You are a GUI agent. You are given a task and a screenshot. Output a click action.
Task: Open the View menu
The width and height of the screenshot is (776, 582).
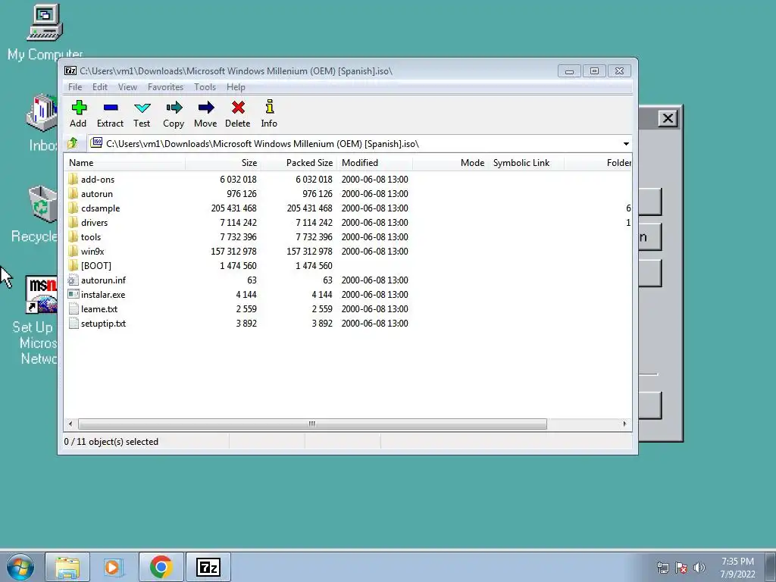coord(127,87)
